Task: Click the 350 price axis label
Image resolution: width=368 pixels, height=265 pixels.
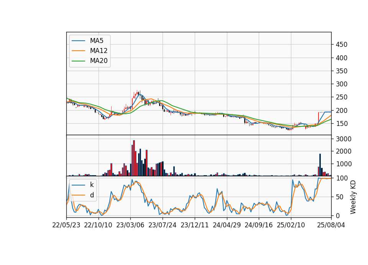Action: click(x=342, y=71)
